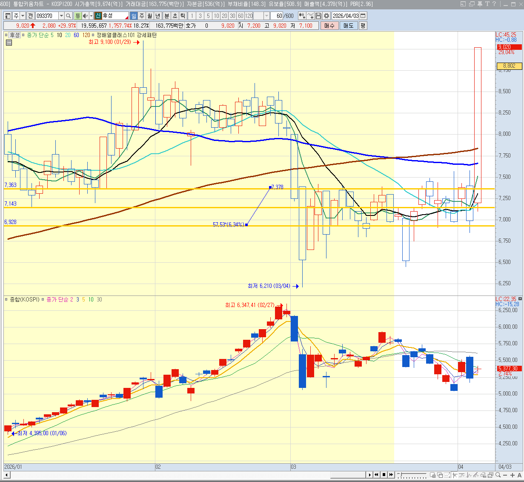The image size is (524, 482).
Task: Click the 종합(KOSPI) legend in lower chart
Action: pos(24,299)
